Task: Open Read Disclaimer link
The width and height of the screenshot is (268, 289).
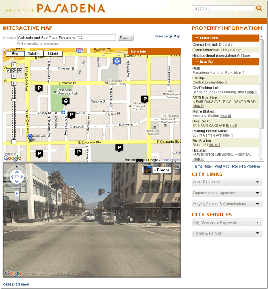Action: 16,284
